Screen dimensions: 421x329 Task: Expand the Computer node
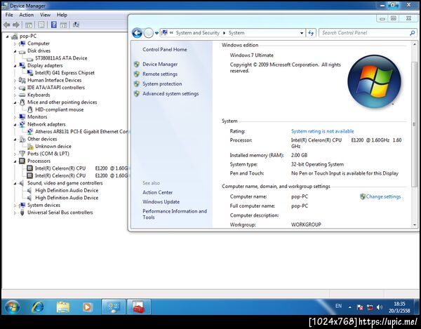[x=15, y=43]
